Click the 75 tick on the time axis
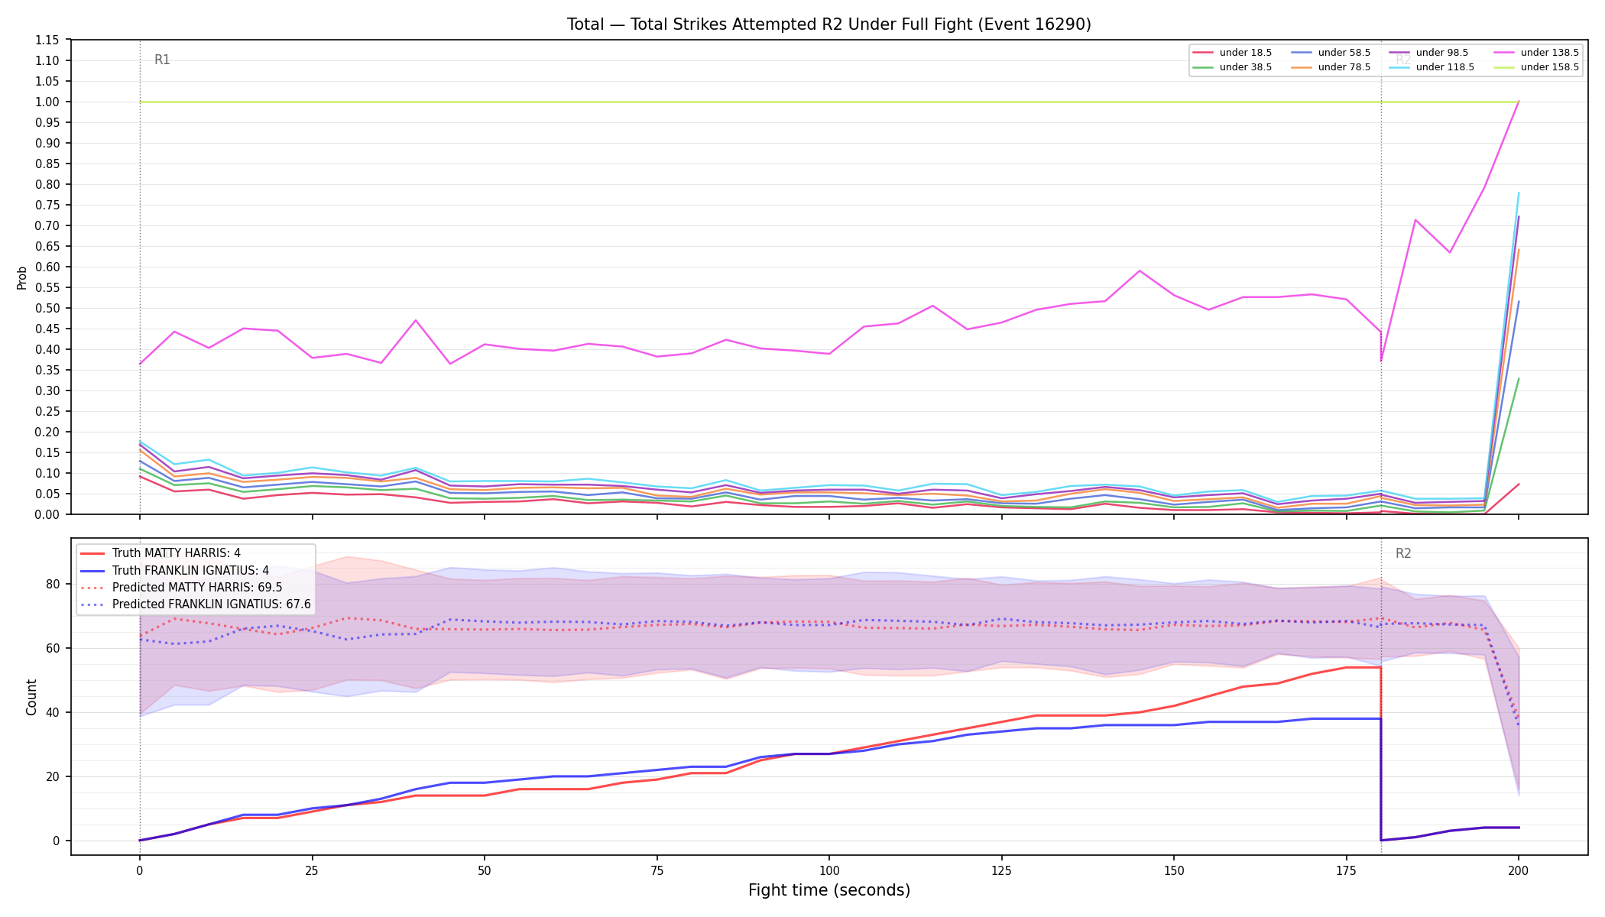Screen dimensions: 1605x917 point(657,870)
